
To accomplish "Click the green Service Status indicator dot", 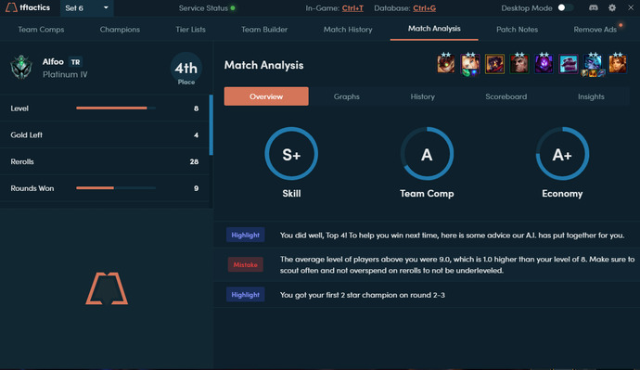I will click(x=233, y=7).
